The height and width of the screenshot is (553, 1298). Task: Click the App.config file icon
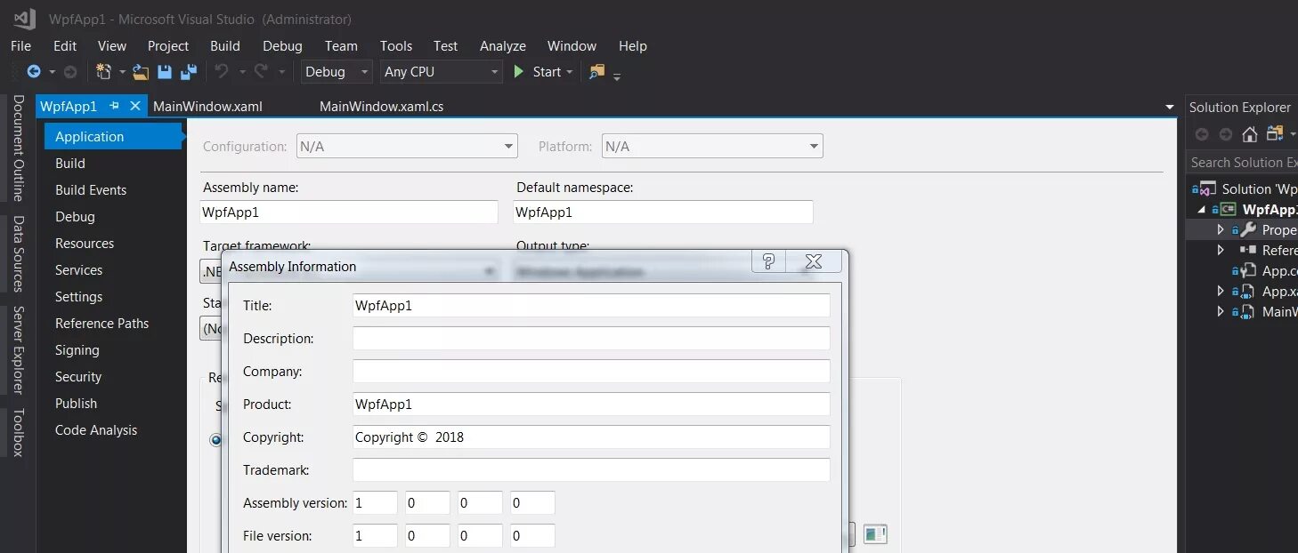click(1249, 270)
